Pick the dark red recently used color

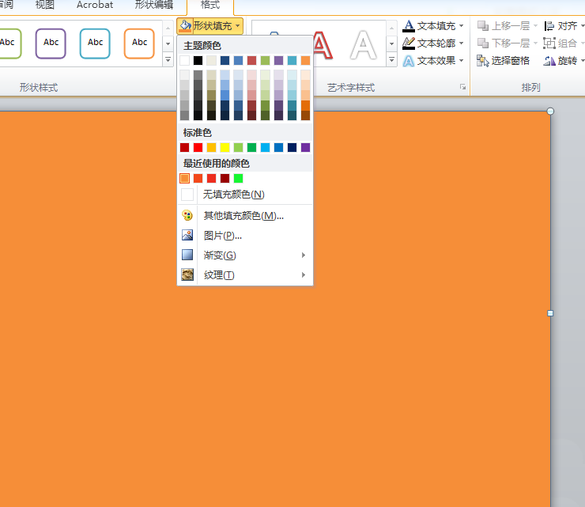point(225,179)
